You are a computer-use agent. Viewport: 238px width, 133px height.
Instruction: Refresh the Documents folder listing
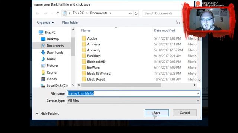(x=136, y=13)
